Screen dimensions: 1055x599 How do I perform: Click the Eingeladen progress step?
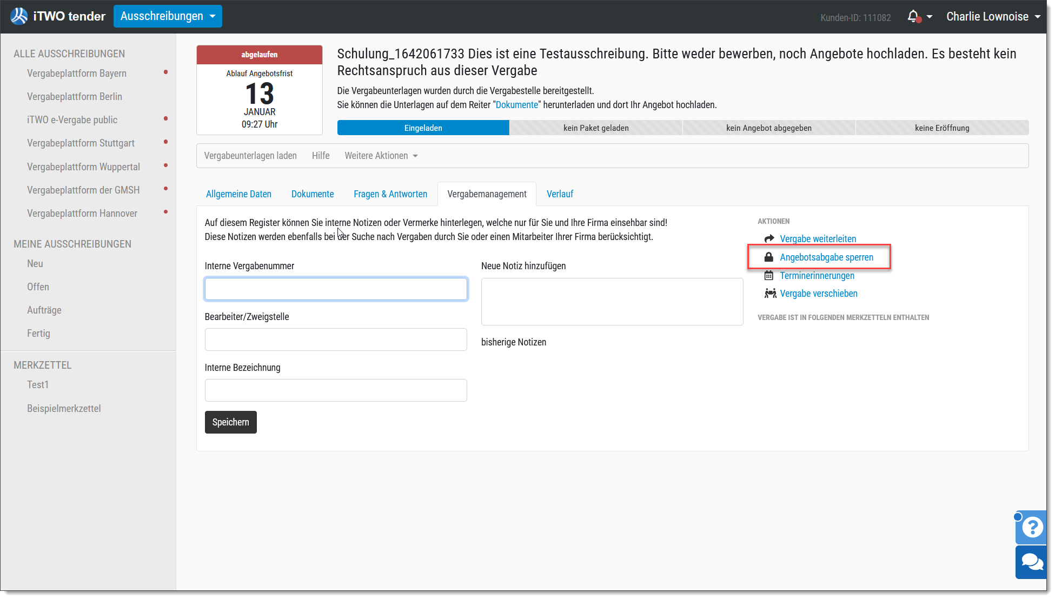click(423, 128)
